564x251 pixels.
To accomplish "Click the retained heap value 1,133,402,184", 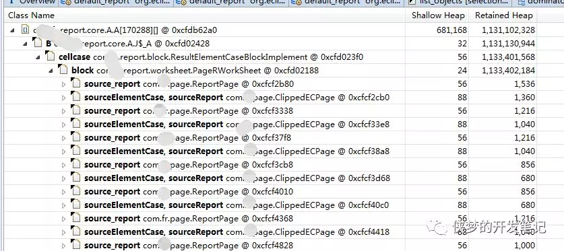I will click(509, 71).
